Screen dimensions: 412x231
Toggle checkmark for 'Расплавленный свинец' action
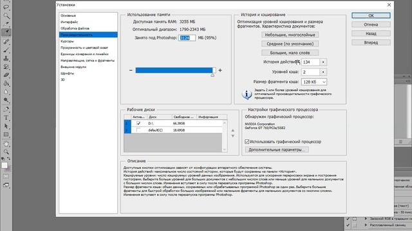tap(348, 225)
